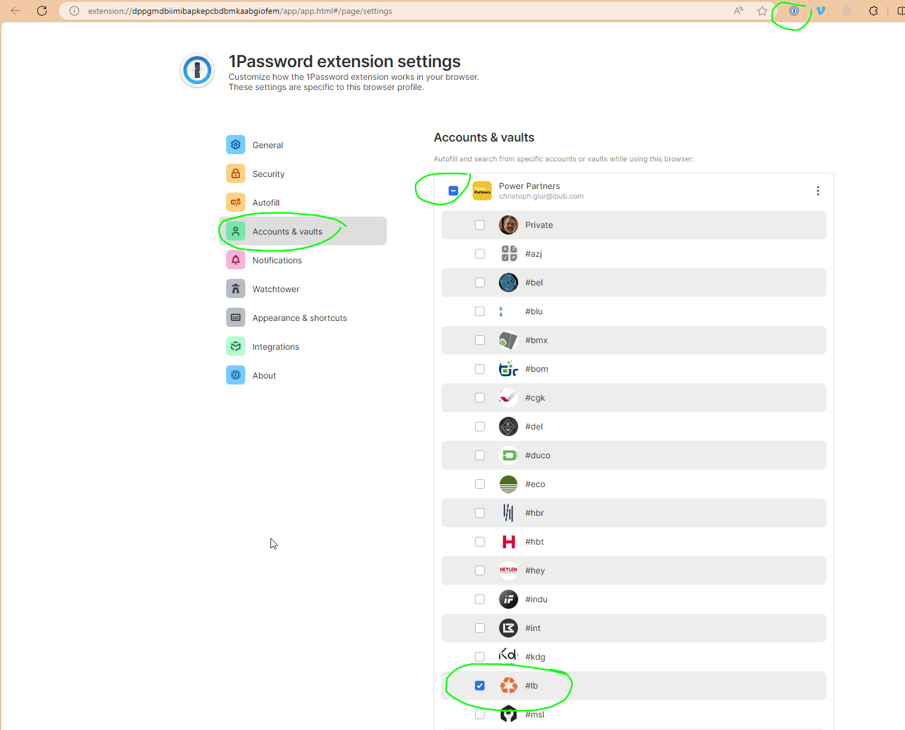Click the #hbt vault name
Viewport: 905px width, 730px height.
534,542
